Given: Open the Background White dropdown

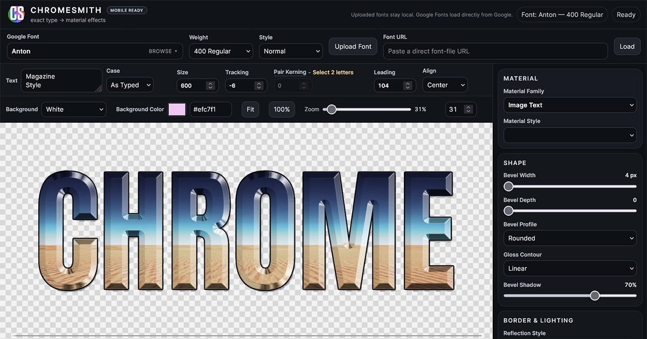Looking at the screenshot, I should [74, 109].
